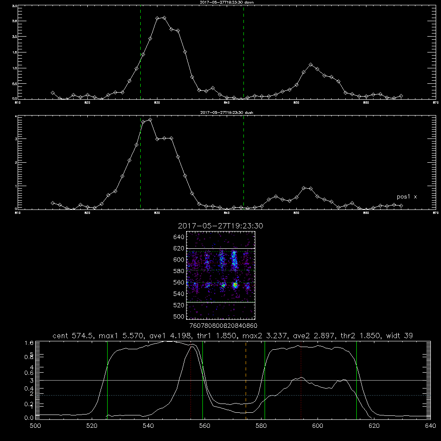Click the highest diamond point in the dusk plot

click(x=150, y=120)
